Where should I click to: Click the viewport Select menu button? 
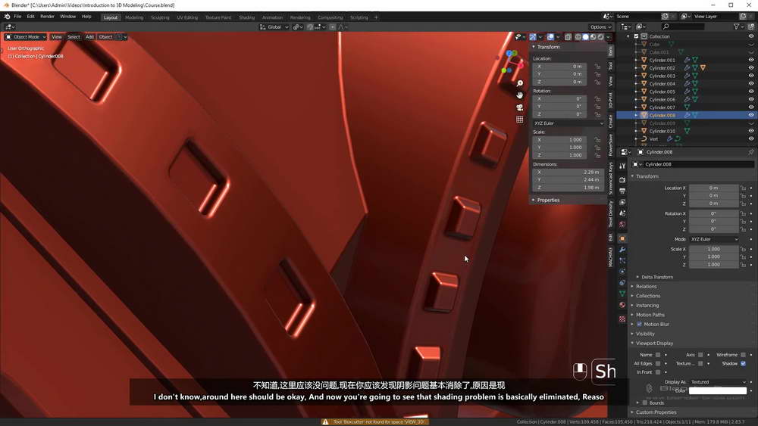(74, 36)
